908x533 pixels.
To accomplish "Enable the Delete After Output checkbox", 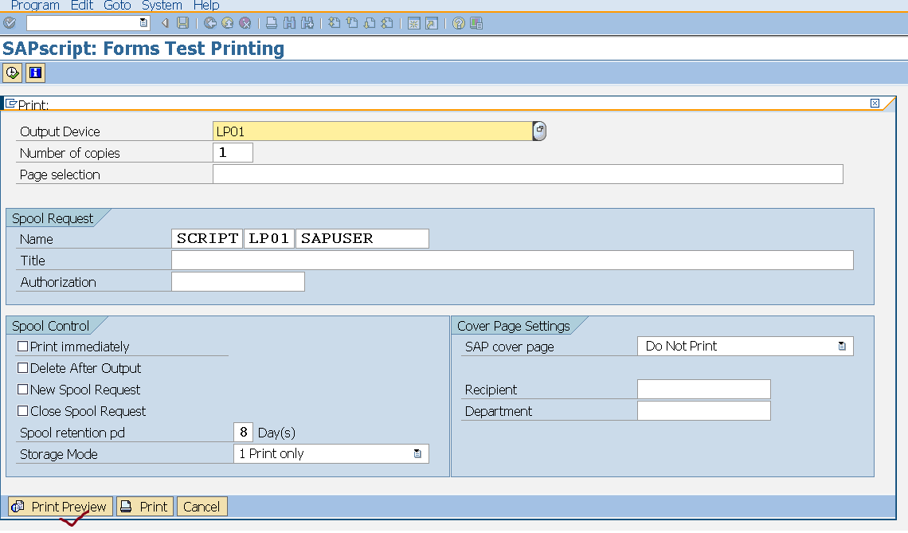I will pos(22,368).
